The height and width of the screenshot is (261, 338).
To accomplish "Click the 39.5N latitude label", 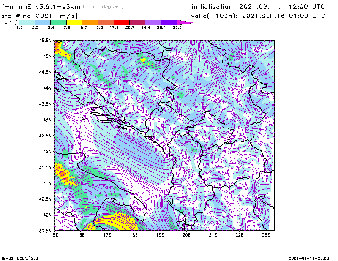I will 45,231.
